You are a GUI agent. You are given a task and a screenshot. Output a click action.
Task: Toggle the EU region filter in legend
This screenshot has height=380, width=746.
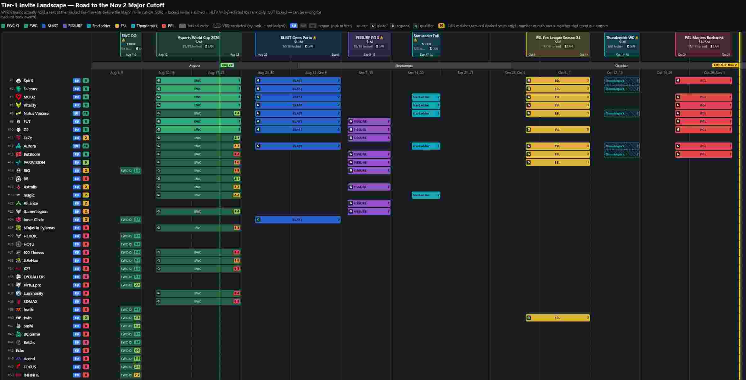(294, 26)
